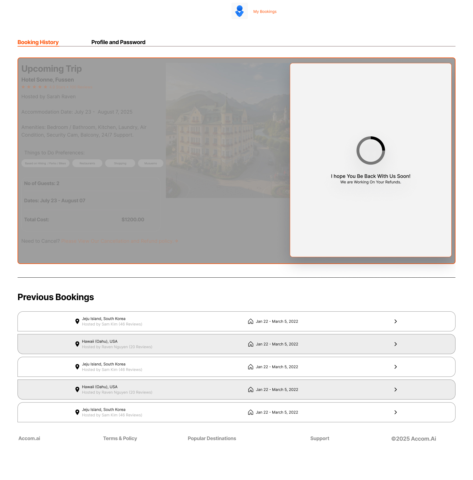Click the I hope You Be Back With Us Soon! message
The image size is (473, 480).
[x=371, y=176]
